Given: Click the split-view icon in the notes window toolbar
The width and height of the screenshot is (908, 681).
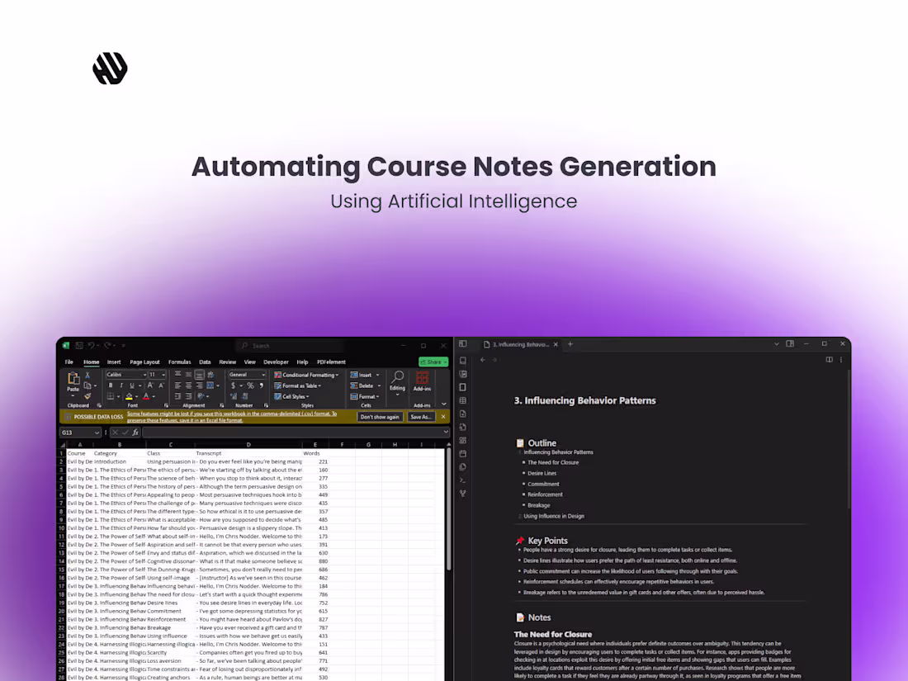Looking at the screenshot, I should point(829,360).
